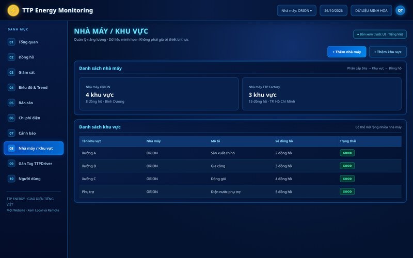This screenshot has height=258, width=413.
Task: Open Gán Tag TTPDriver menu item
Action: click(x=34, y=164)
